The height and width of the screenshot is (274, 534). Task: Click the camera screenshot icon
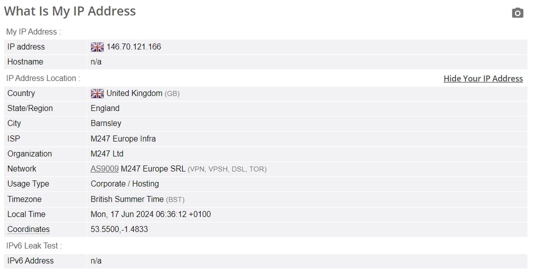(517, 13)
